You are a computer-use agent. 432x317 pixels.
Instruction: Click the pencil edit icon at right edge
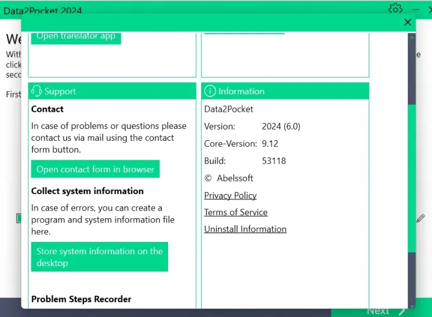pyautogui.click(x=420, y=218)
